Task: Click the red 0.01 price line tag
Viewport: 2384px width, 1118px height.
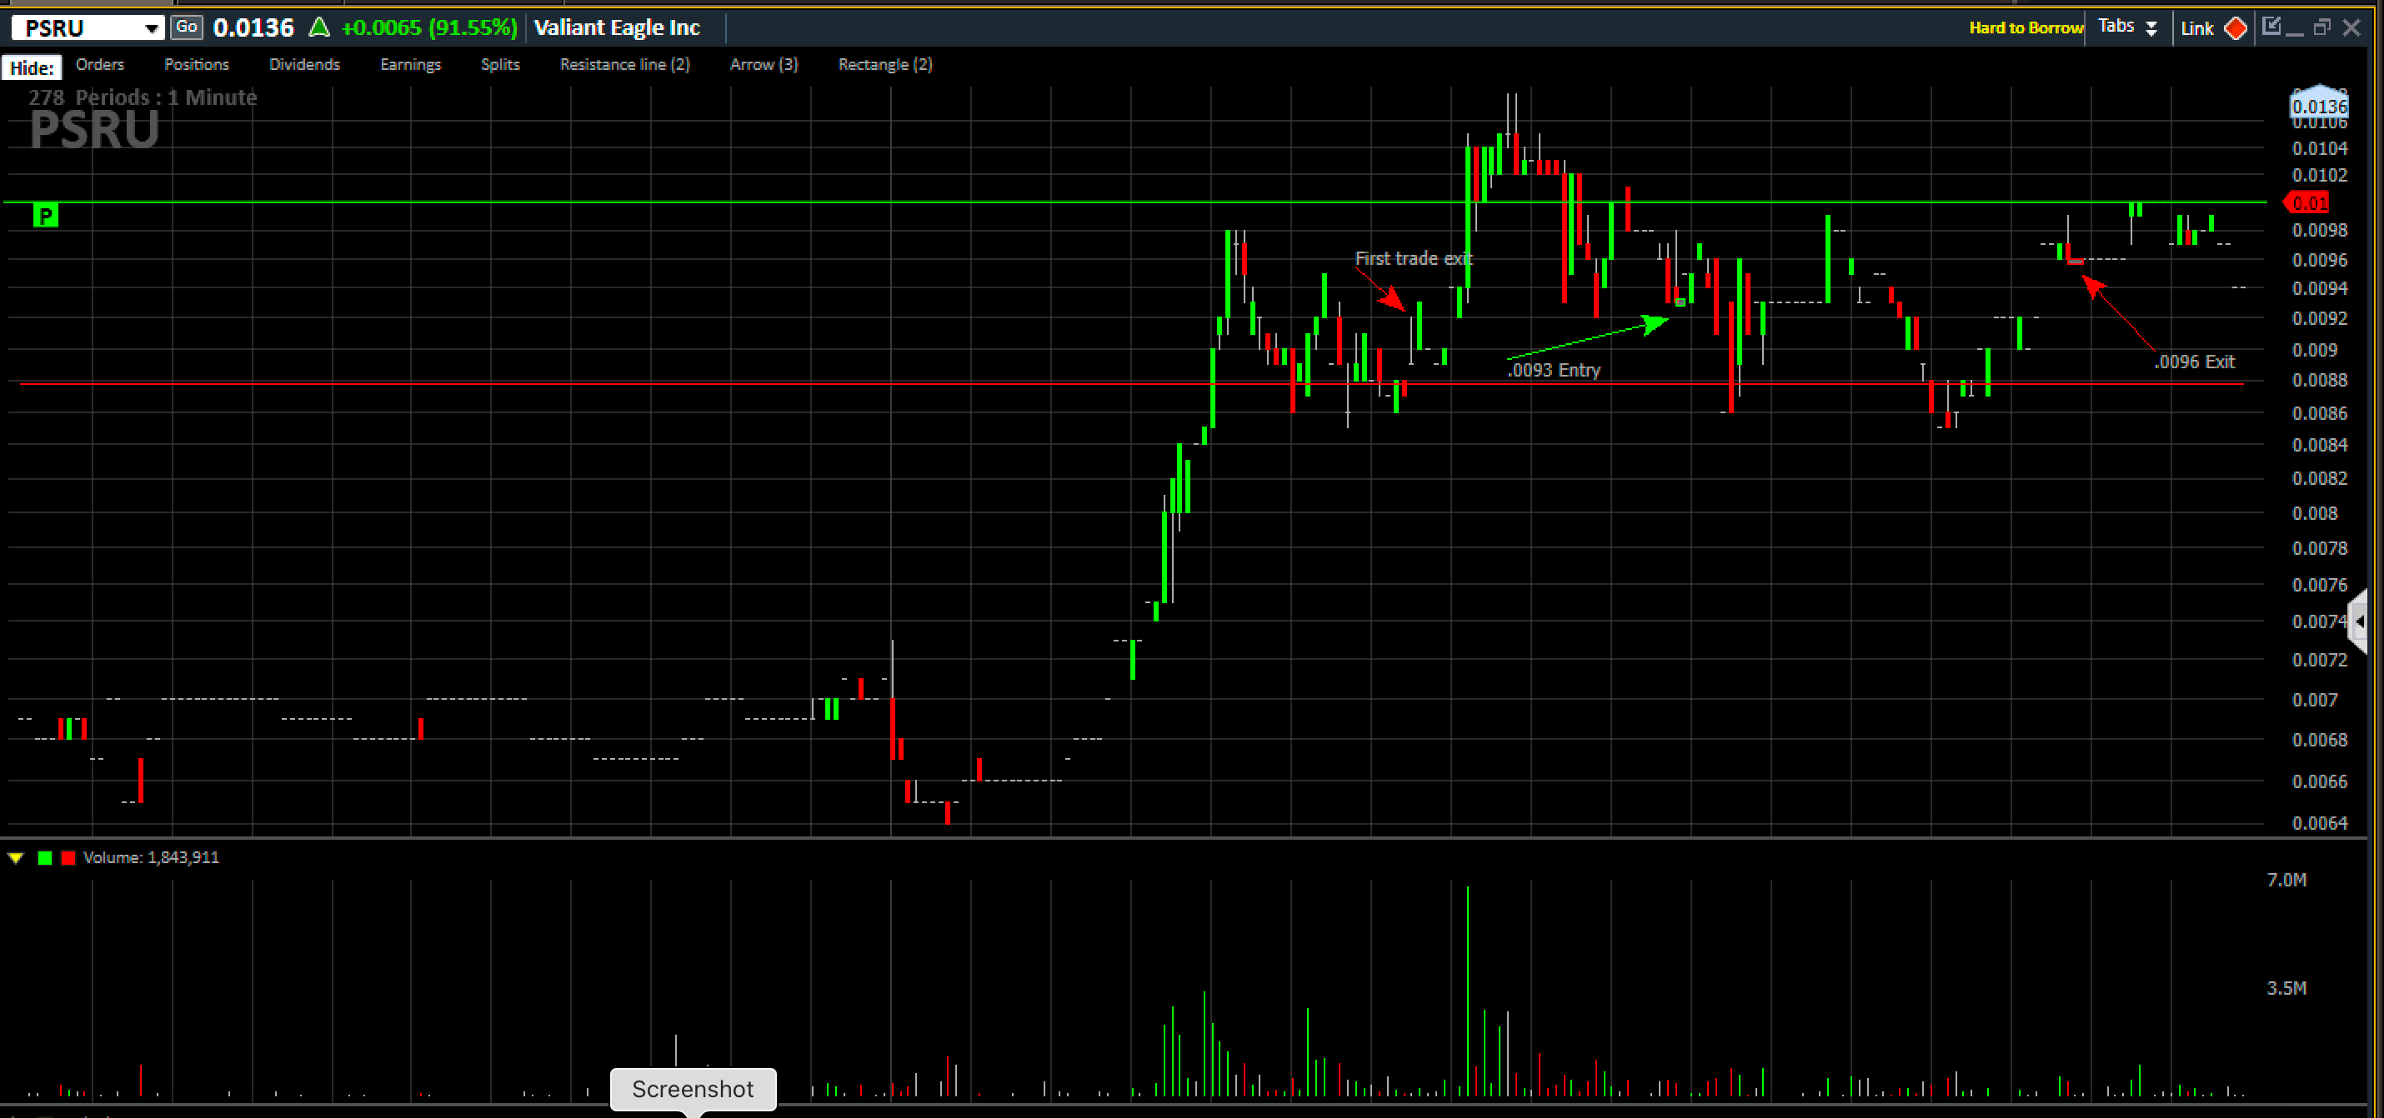Action: (x=2307, y=202)
